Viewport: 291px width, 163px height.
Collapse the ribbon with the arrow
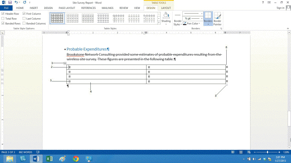pos(288,28)
